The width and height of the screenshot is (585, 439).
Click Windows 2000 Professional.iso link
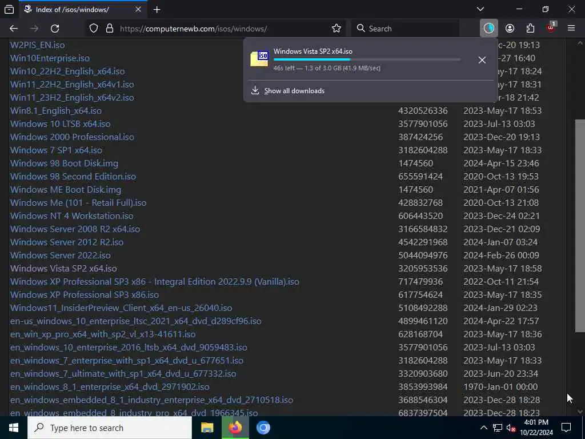[x=72, y=137]
